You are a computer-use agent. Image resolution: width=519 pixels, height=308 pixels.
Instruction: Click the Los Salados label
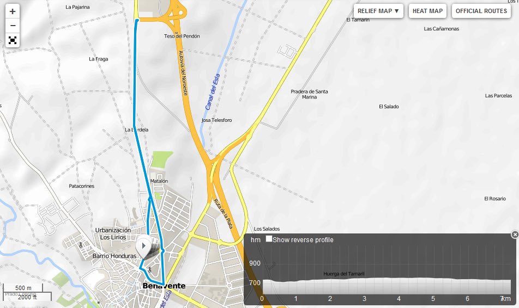click(x=267, y=229)
